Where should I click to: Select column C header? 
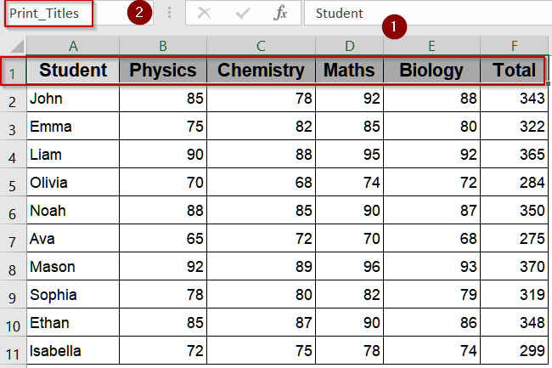[x=261, y=44]
